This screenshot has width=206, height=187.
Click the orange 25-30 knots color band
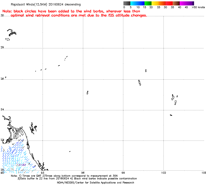[162, 3]
